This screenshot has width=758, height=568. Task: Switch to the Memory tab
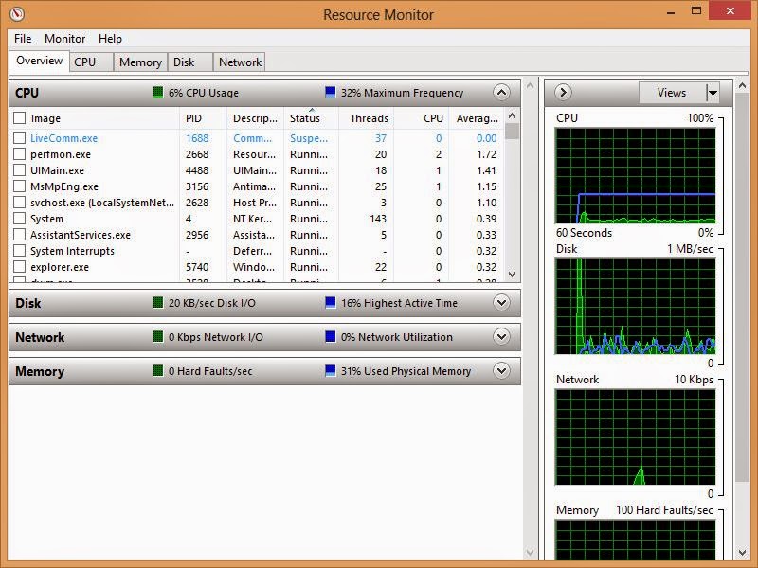click(140, 62)
